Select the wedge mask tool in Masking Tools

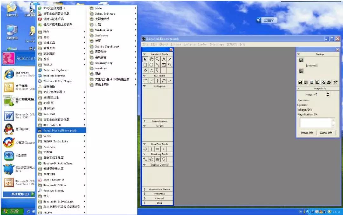(x=164, y=159)
